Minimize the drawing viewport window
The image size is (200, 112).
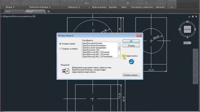point(189,16)
